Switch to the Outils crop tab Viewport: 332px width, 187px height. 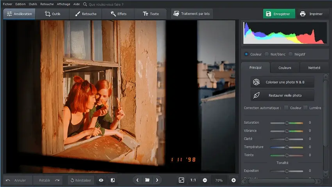point(52,14)
